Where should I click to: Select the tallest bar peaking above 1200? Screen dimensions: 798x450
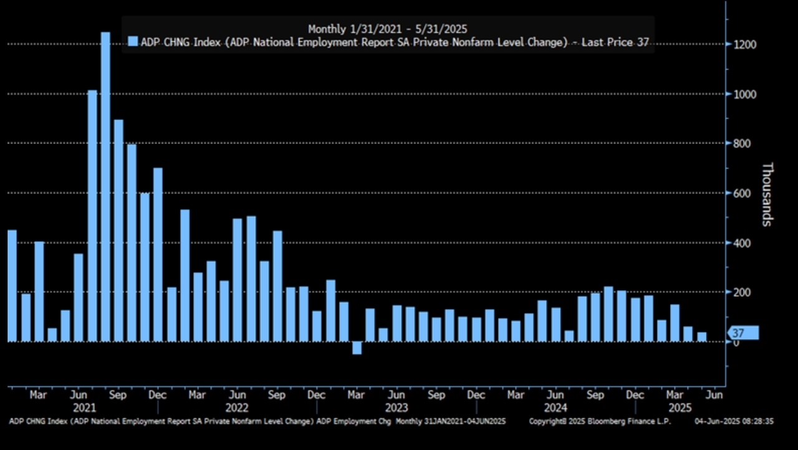pos(105,187)
